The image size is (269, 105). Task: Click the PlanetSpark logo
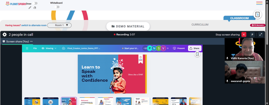pyautogui.click(x=16, y=3)
